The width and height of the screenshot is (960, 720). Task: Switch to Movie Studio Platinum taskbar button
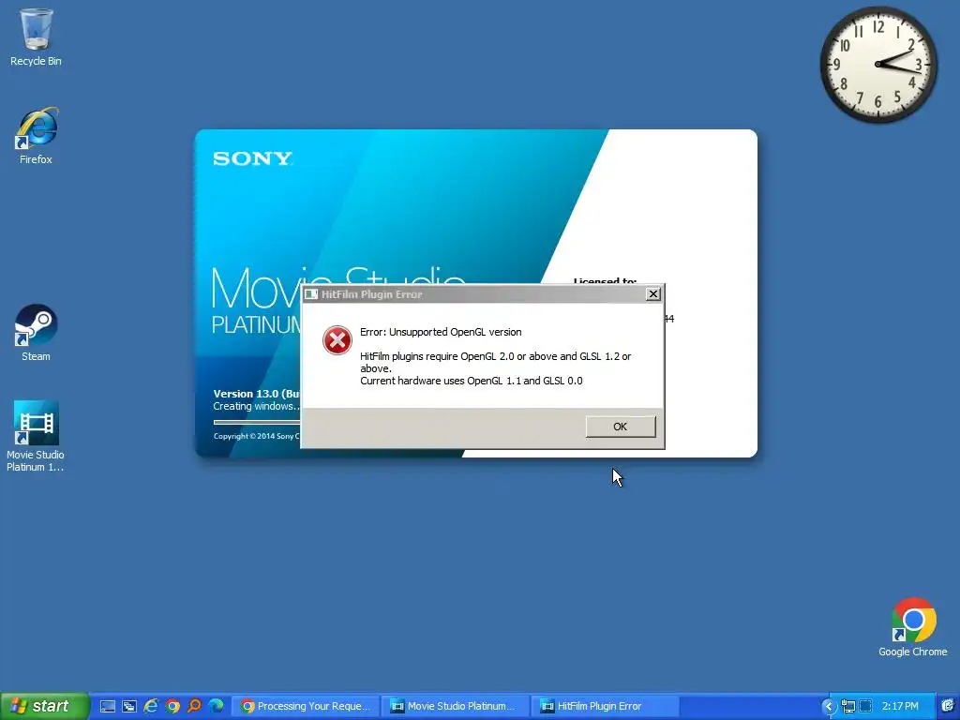click(454, 707)
